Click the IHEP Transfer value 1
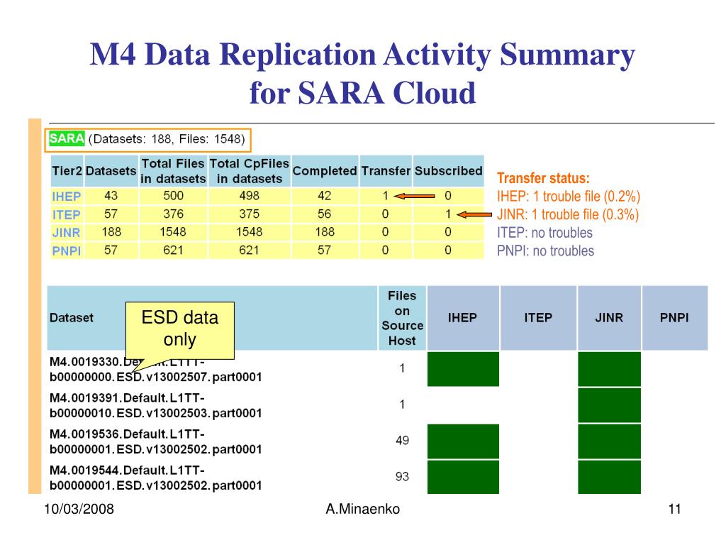 coord(385,196)
